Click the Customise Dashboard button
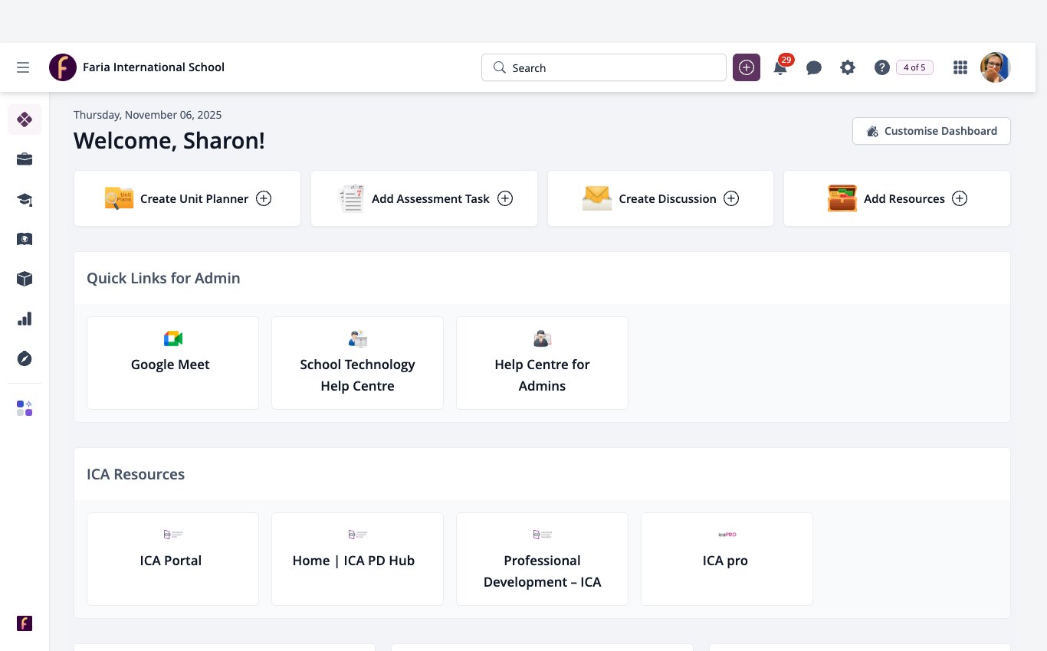The width and height of the screenshot is (1047, 651). 931,131
